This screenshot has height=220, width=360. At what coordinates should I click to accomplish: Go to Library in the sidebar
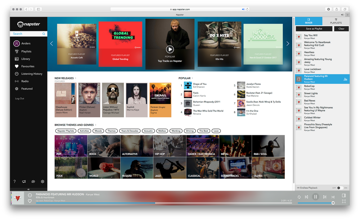[22, 59]
